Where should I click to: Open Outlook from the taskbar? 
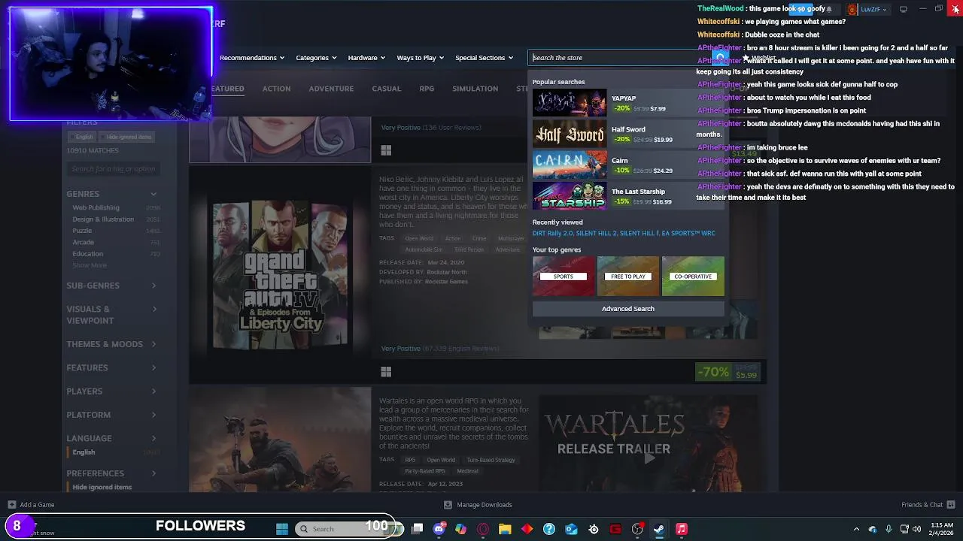pyautogui.click(x=571, y=529)
